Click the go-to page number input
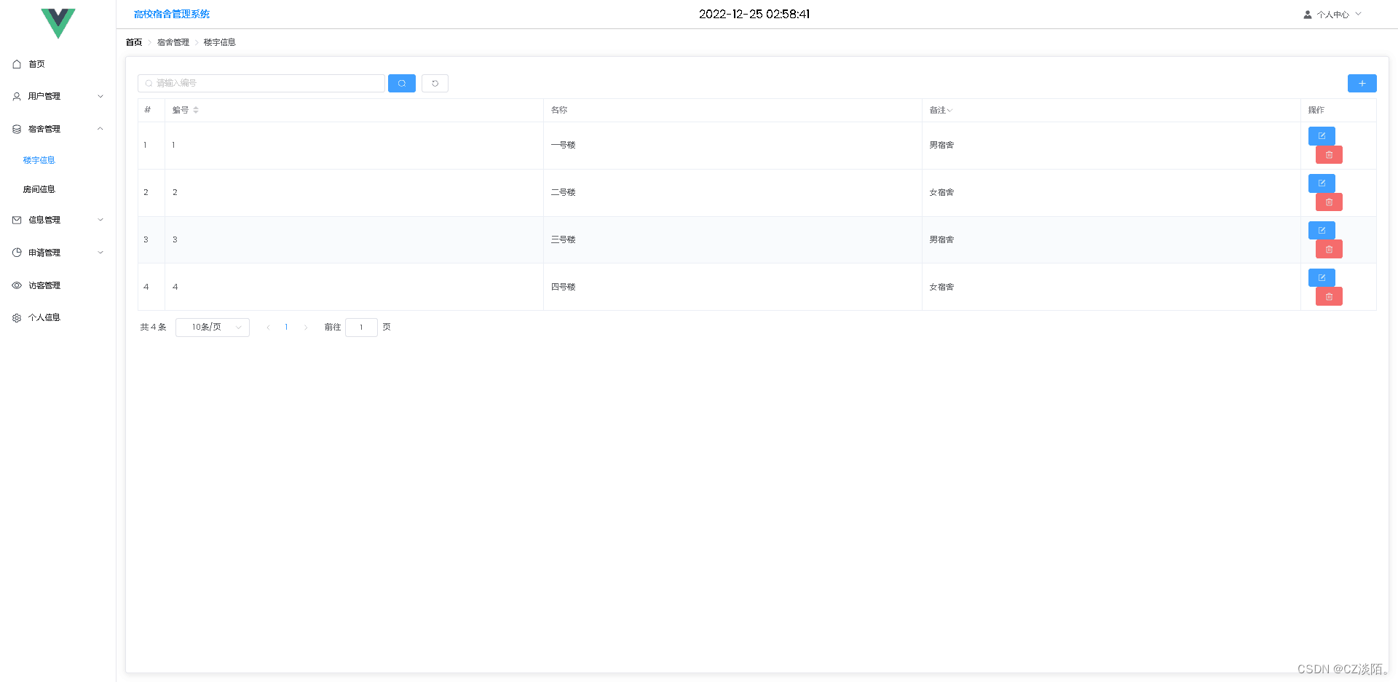Image resolution: width=1398 pixels, height=682 pixels. pyautogui.click(x=361, y=328)
